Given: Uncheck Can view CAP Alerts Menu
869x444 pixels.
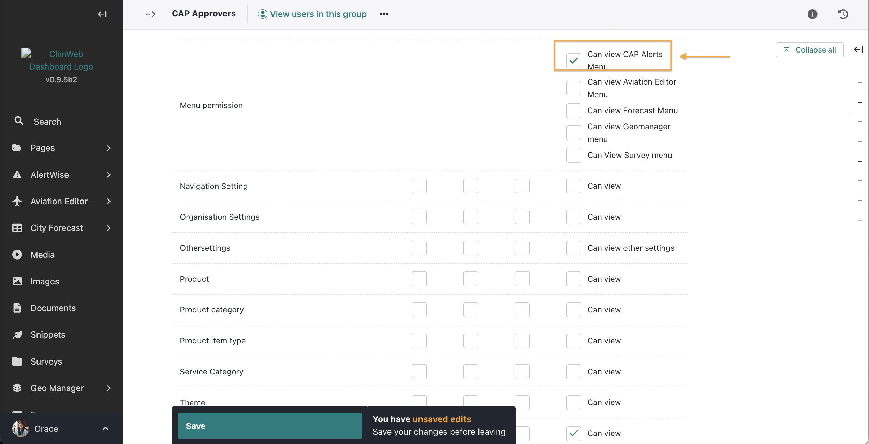Looking at the screenshot, I should [x=574, y=60].
